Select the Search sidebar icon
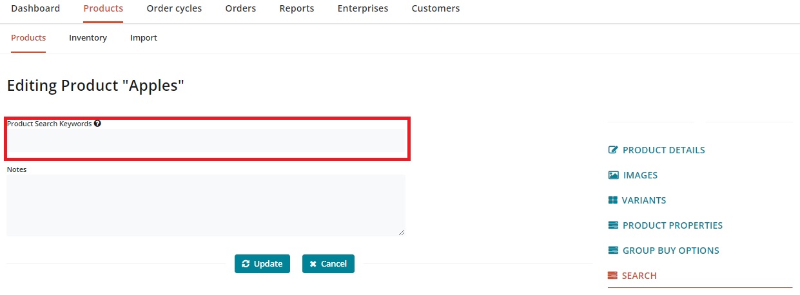800x295 pixels. tap(613, 276)
